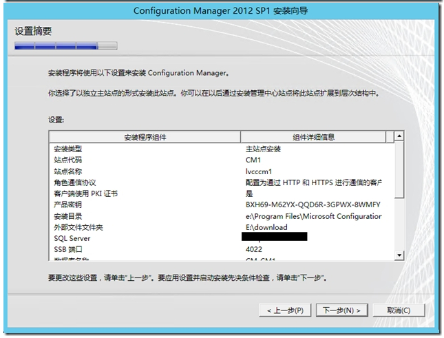Select the 角色通信协议 row
444x338 pixels.
222,182
